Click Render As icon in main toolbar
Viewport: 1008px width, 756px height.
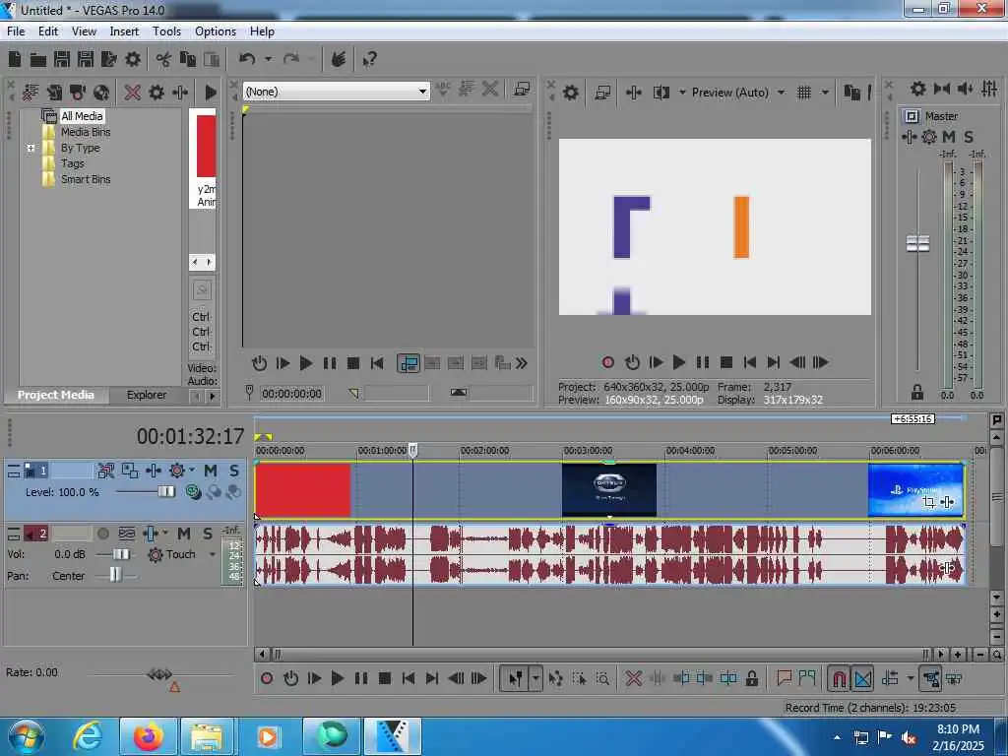pyautogui.click(x=108, y=60)
